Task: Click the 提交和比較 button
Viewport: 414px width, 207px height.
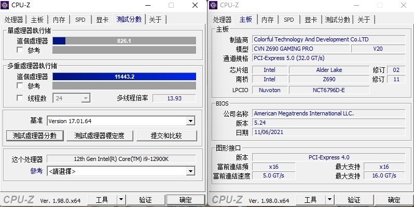Action: [x=167, y=136]
